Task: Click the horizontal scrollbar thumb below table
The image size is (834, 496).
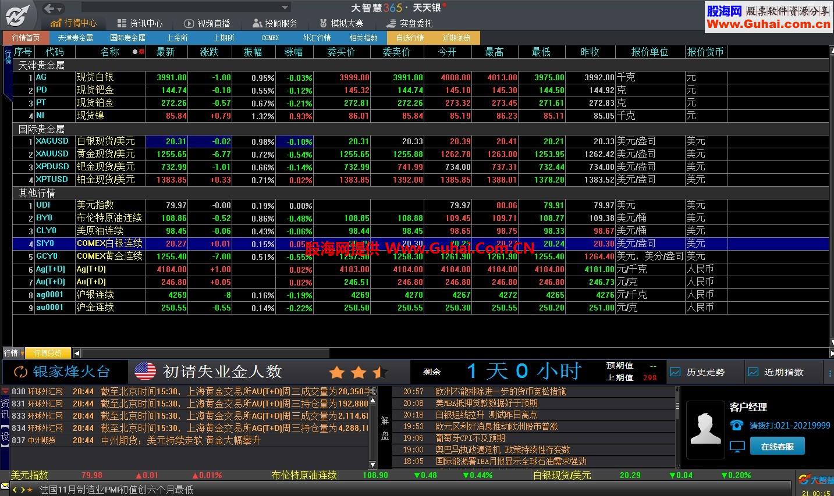Action: [x=205, y=353]
